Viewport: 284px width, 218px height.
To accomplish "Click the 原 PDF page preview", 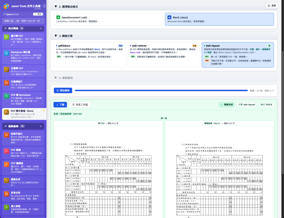I will (x=108, y=172).
